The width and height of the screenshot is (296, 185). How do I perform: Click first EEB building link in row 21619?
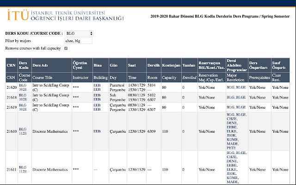(x=97, y=105)
